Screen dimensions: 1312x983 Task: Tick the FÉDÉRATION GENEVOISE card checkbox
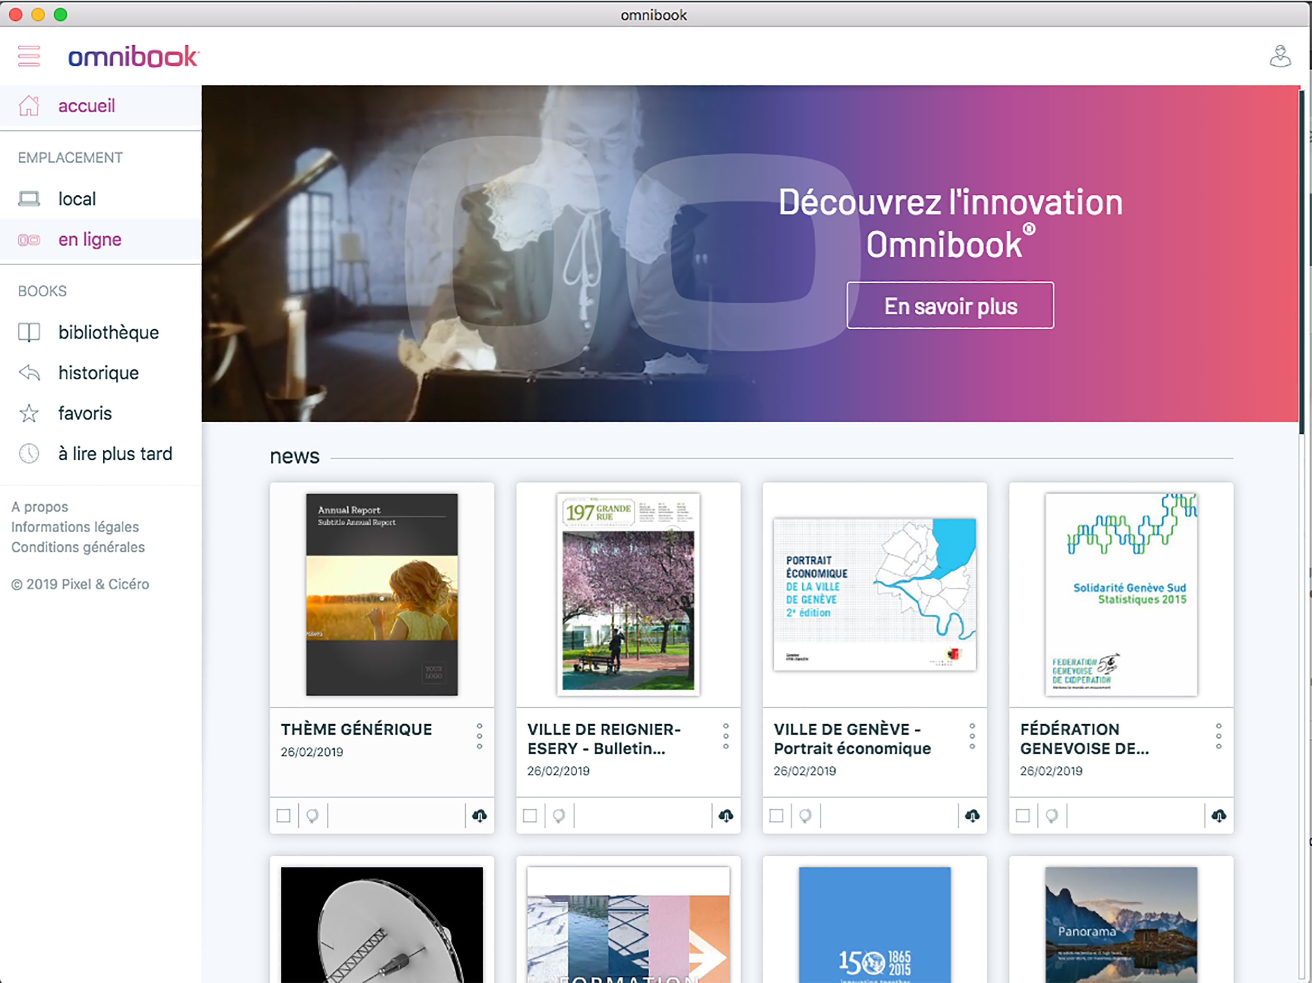pos(1022,816)
